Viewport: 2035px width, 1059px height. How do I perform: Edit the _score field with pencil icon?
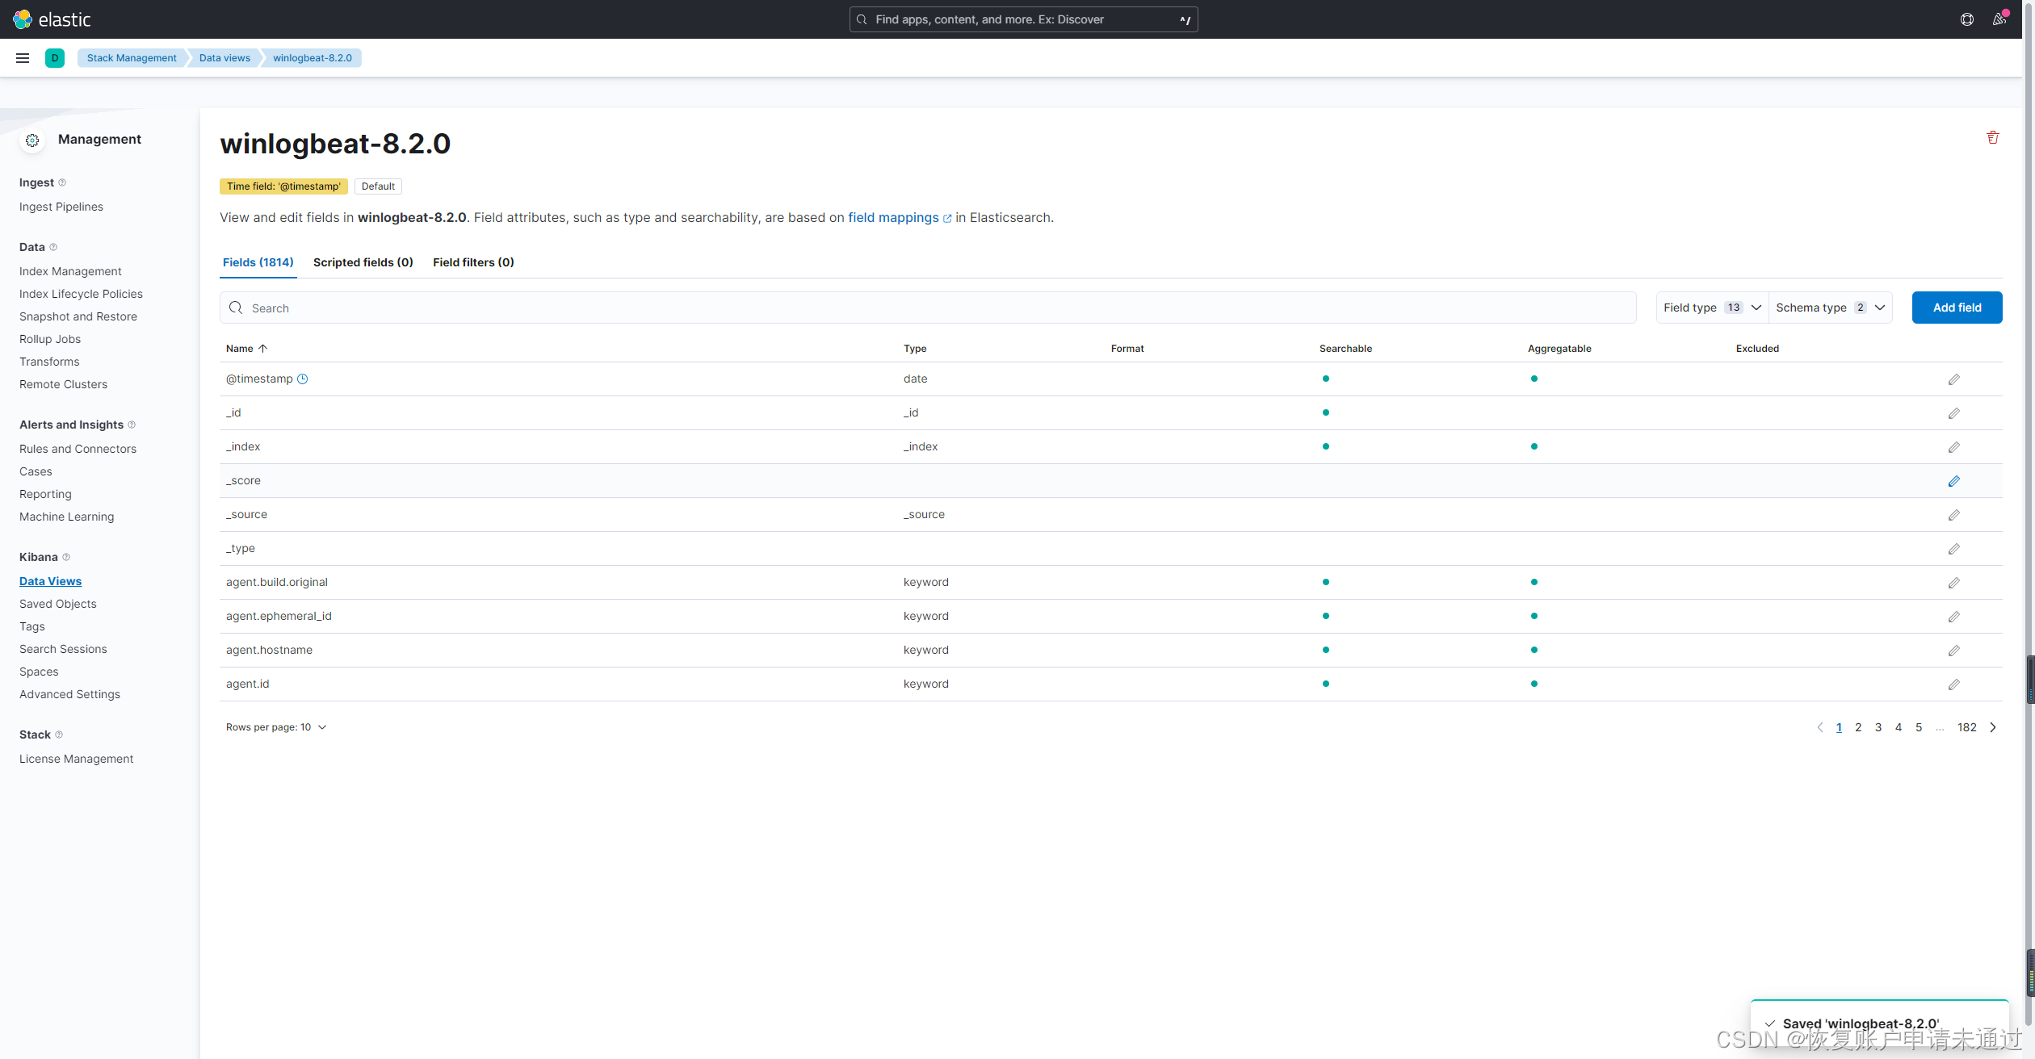1953,481
